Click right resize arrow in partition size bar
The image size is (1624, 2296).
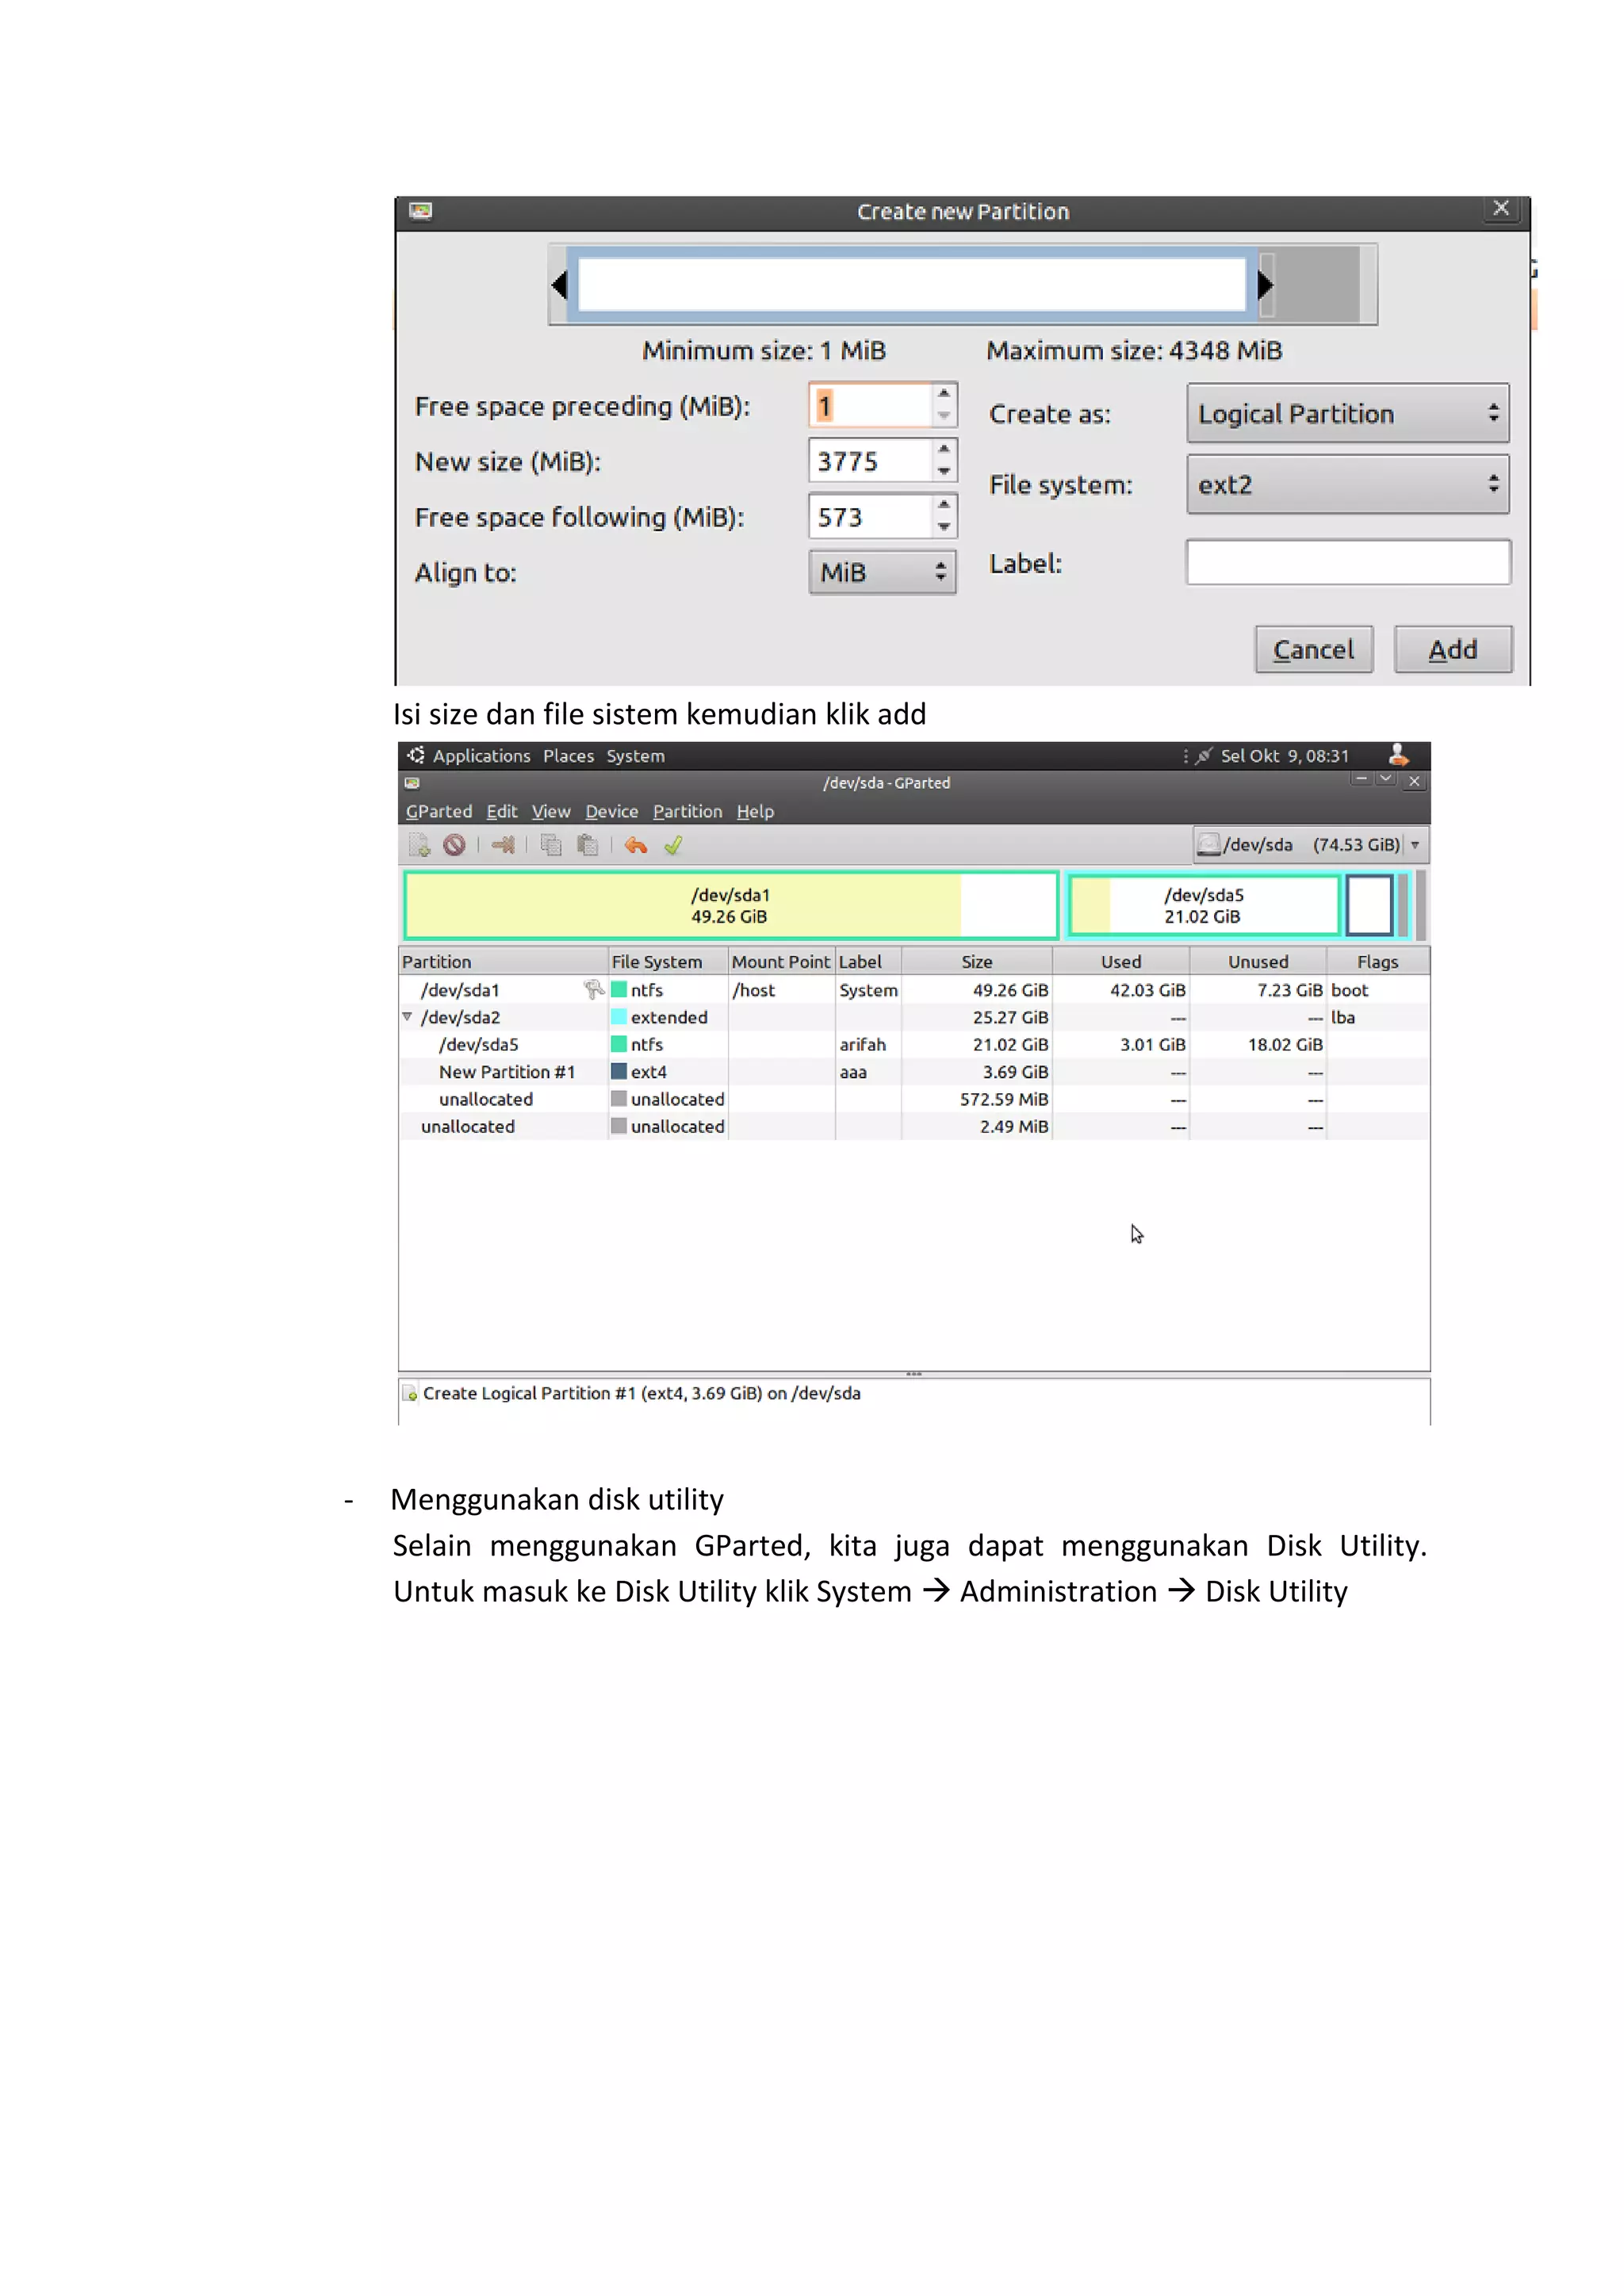1265,285
